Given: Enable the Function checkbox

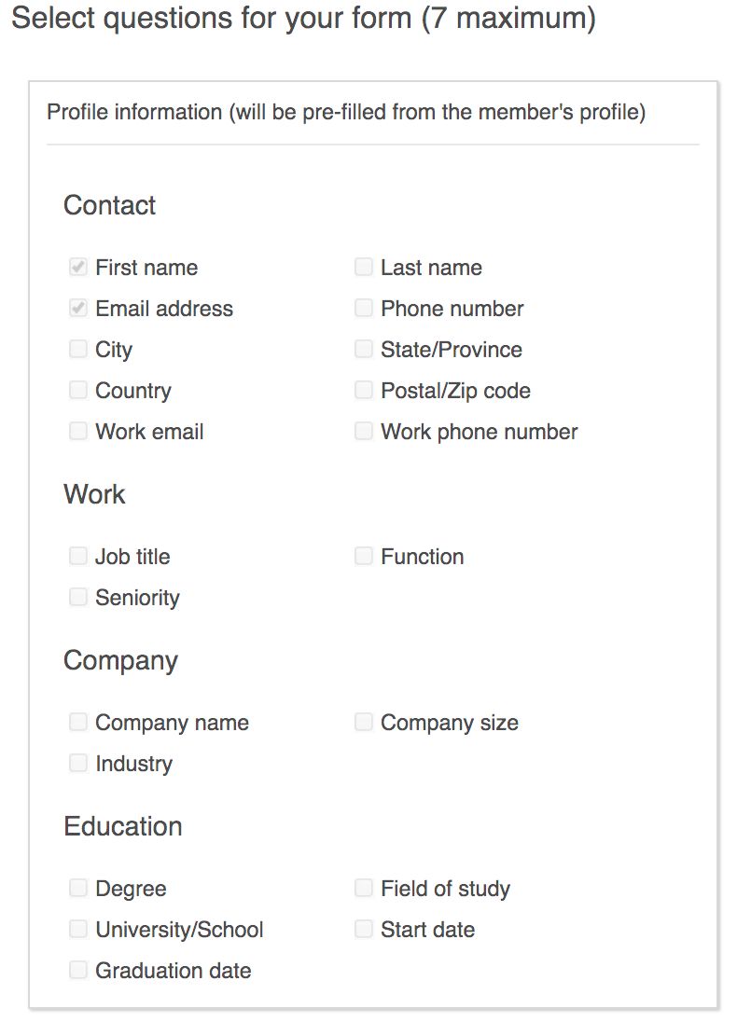Looking at the screenshot, I should (364, 557).
